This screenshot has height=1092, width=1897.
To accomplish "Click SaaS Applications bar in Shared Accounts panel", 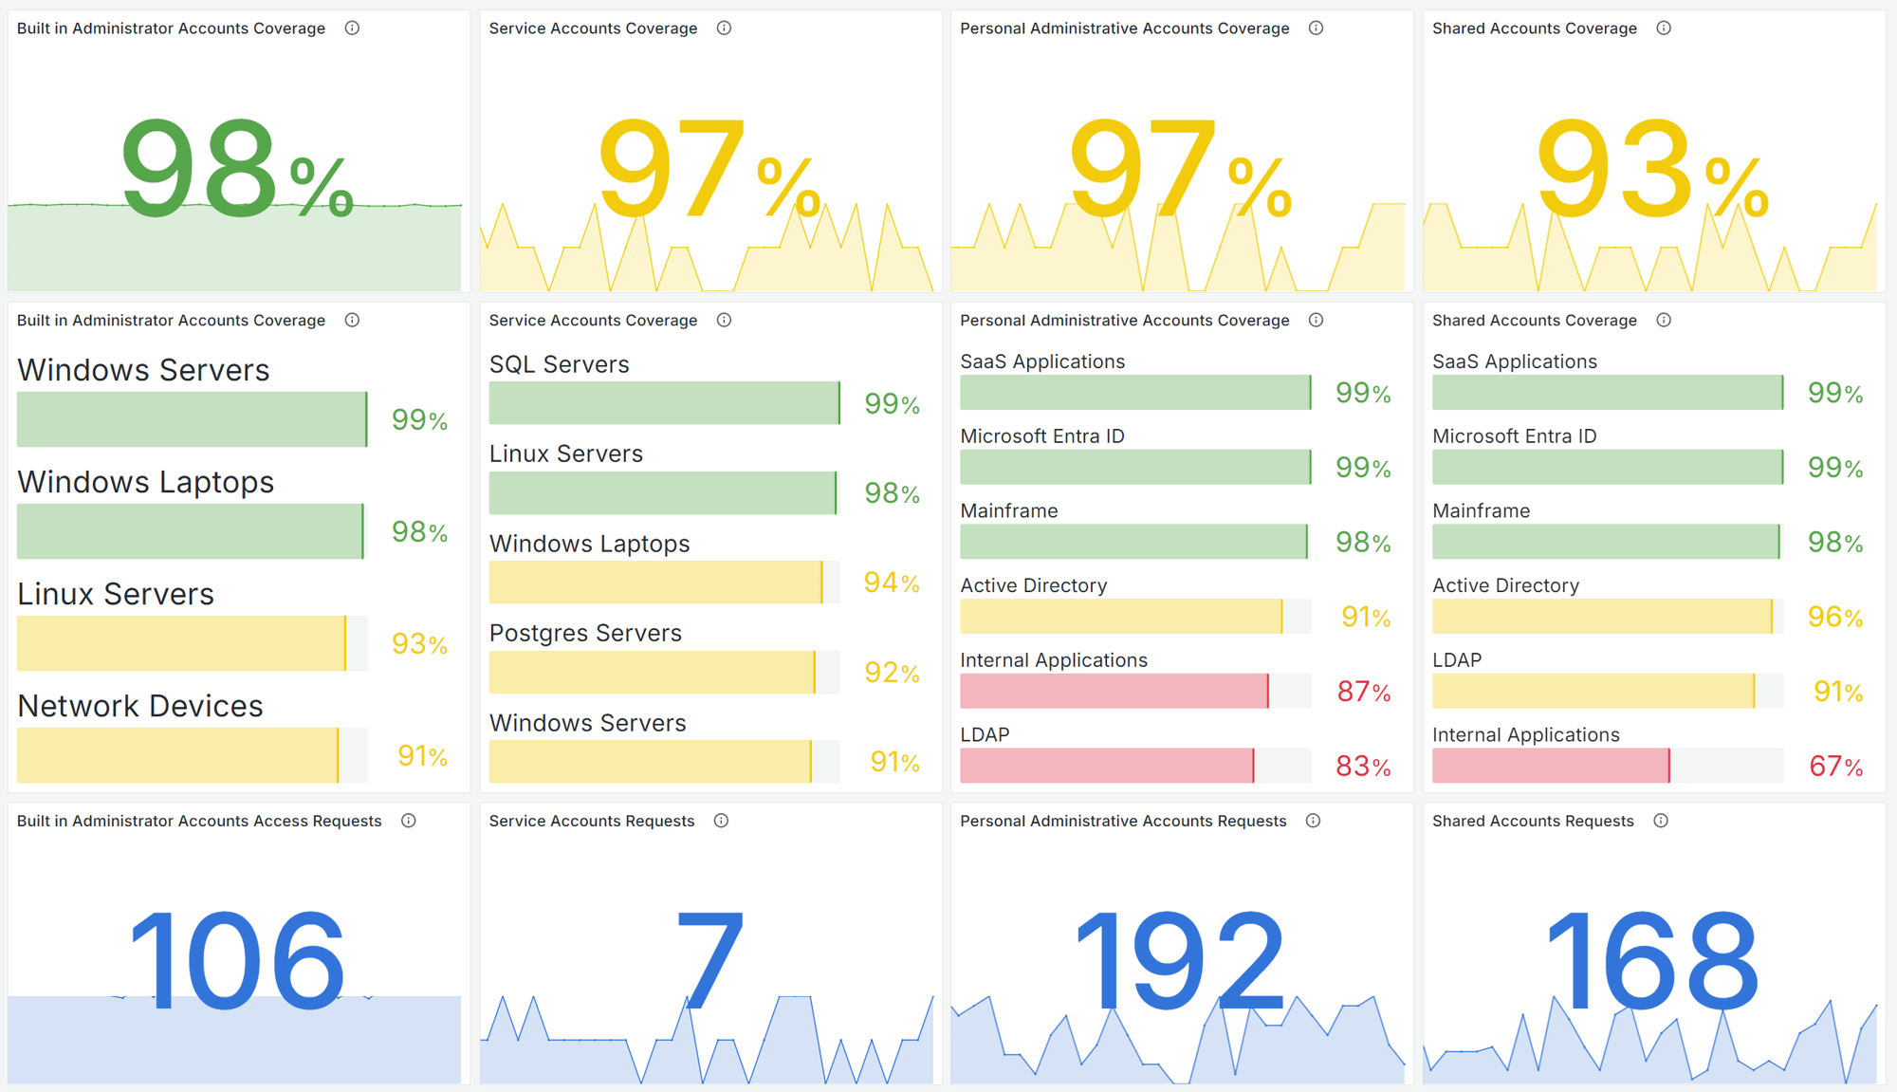I will [x=1608, y=392].
